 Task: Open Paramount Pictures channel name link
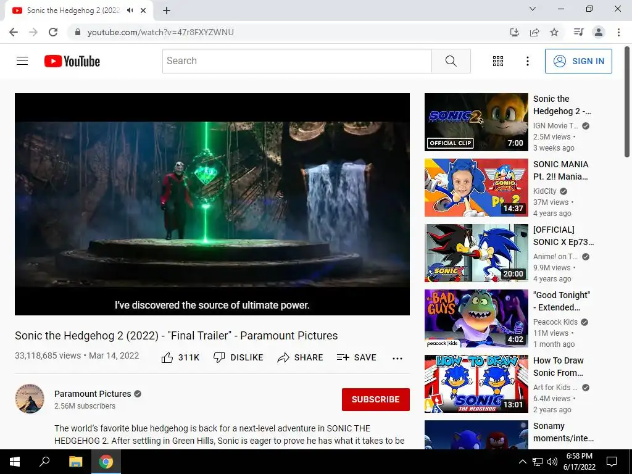coord(93,394)
